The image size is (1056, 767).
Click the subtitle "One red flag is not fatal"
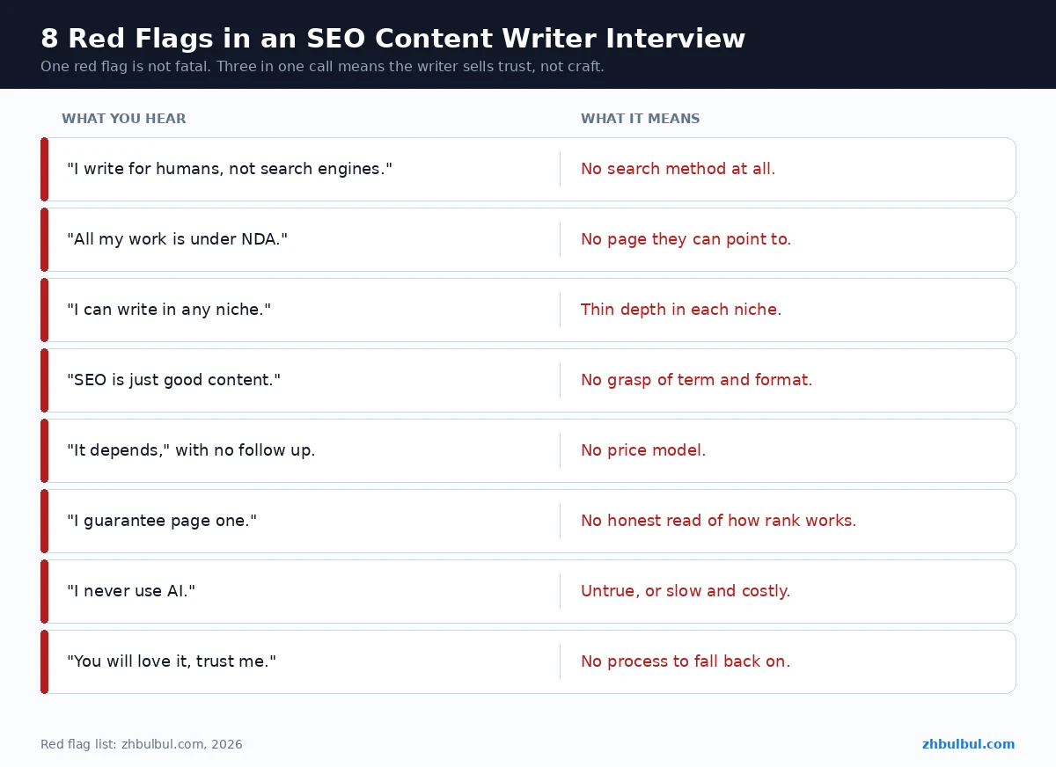322,67
